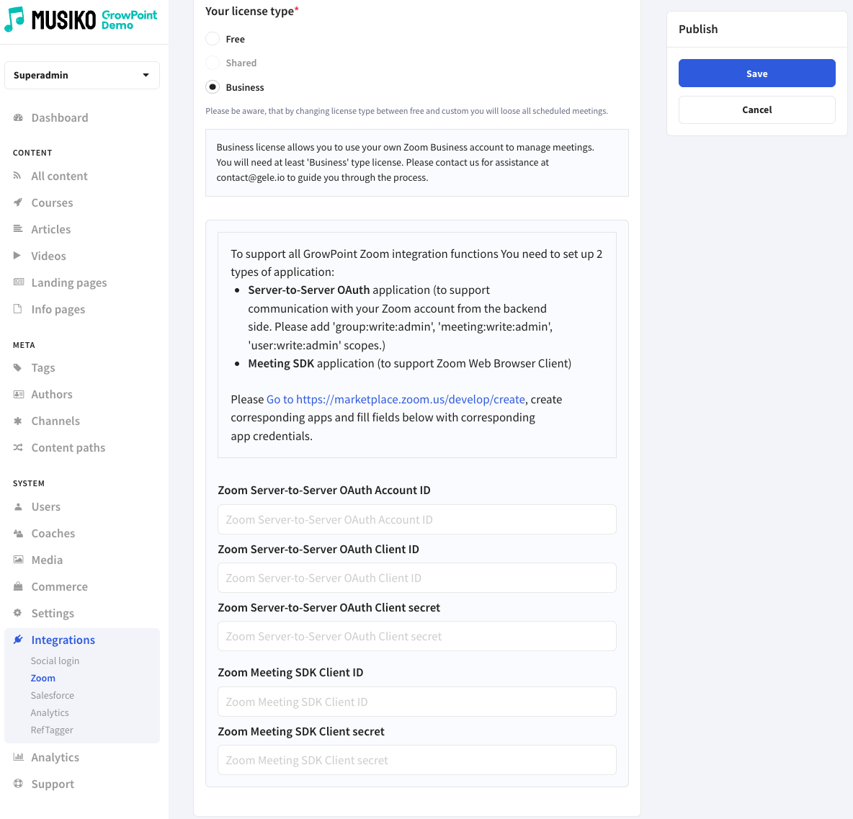Open Salesforce integration submenu item
The image size is (853, 819).
pos(53,696)
